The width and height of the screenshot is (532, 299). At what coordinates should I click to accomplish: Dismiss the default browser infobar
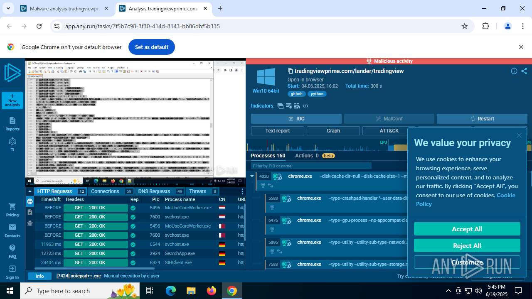point(521,47)
